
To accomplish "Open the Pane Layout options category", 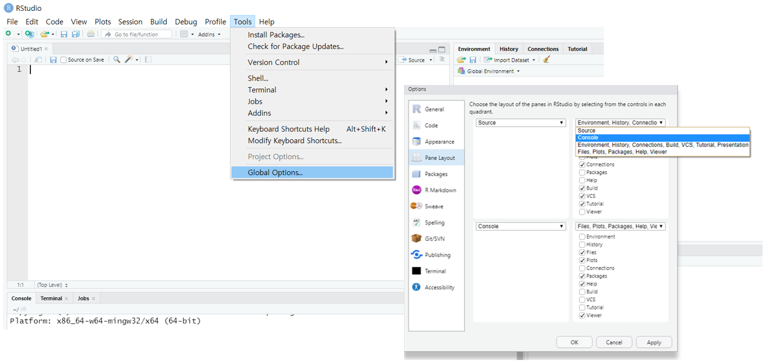I will tap(437, 157).
